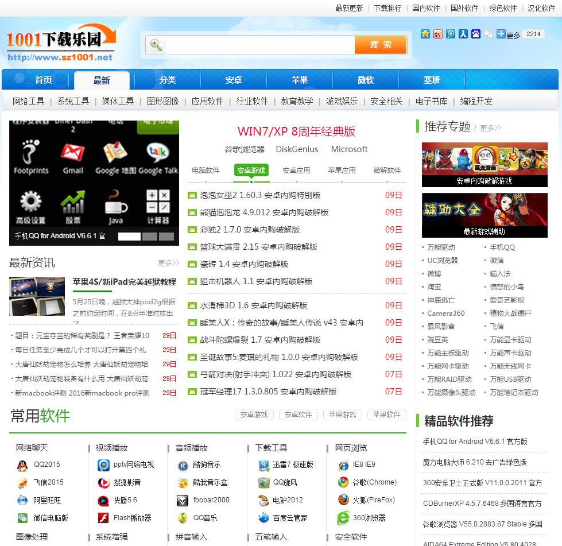This screenshot has height=546, width=562.
Task: Open the 微软 navigation tab
Action: 365,80
